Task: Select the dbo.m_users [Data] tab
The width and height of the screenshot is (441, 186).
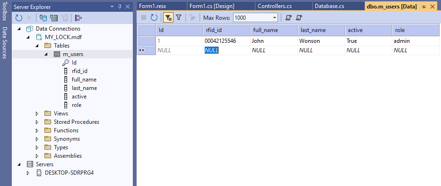Action: pos(392,7)
